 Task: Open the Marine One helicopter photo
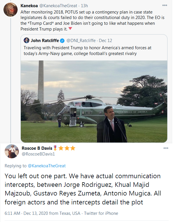tap(94, 101)
